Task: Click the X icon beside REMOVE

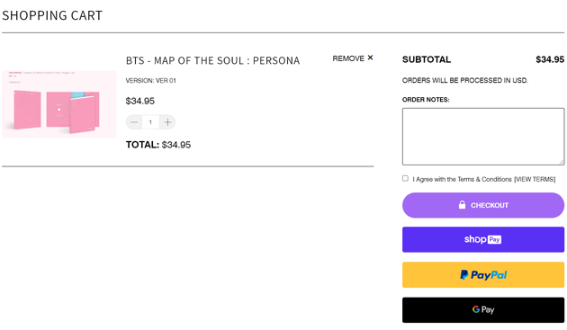Action: pyautogui.click(x=370, y=58)
